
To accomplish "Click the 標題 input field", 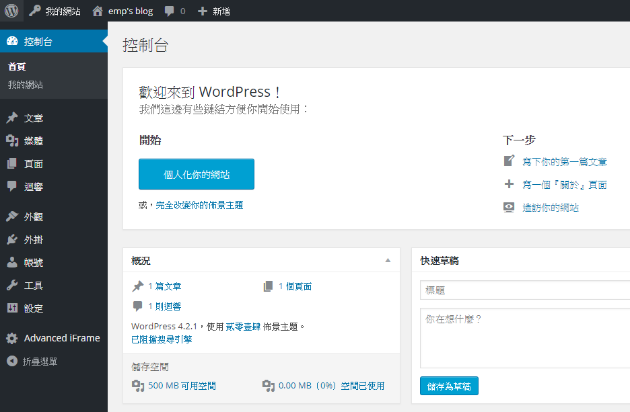I will [x=525, y=290].
